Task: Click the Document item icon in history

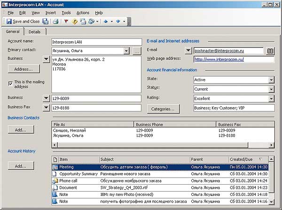Action: pyautogui.click(x=55, y=187)
